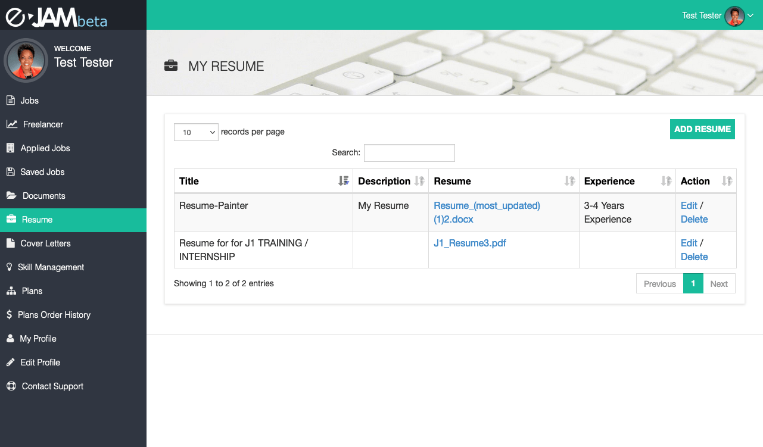The width and height of the screenshot is (763, 447).
Task: Sort table by Resume column sort icon
Action: [570, 181]
